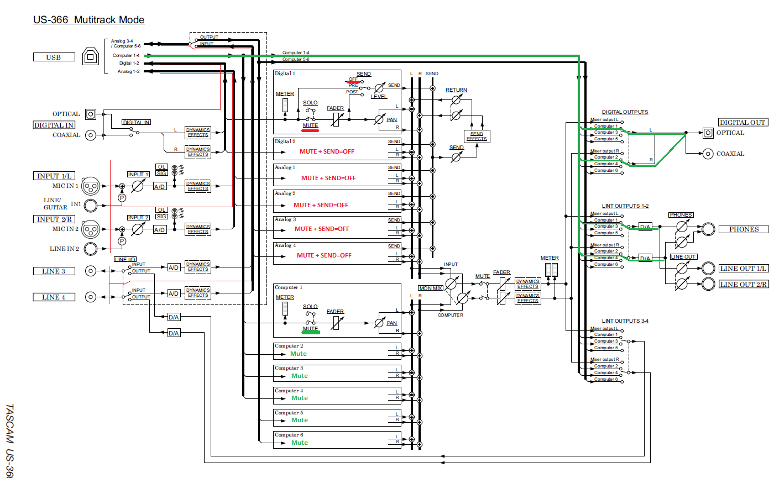The width and height of the screenshot is (774, 478).
Task: Select the COAXIAL connector under DIGITAL IN
Action: click(x=90, y=135)
